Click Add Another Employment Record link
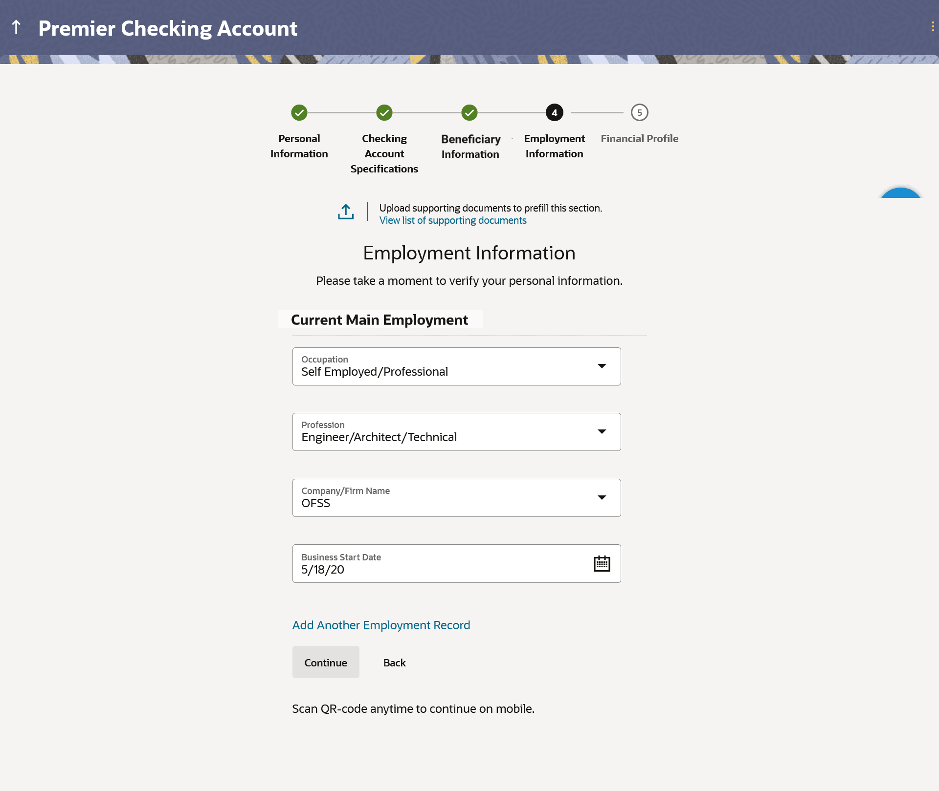939x791 pixels. 381,625
